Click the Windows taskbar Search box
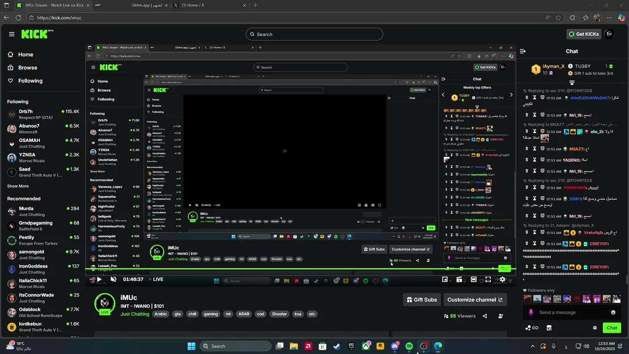The image size is (629, 354). (236, 346)
